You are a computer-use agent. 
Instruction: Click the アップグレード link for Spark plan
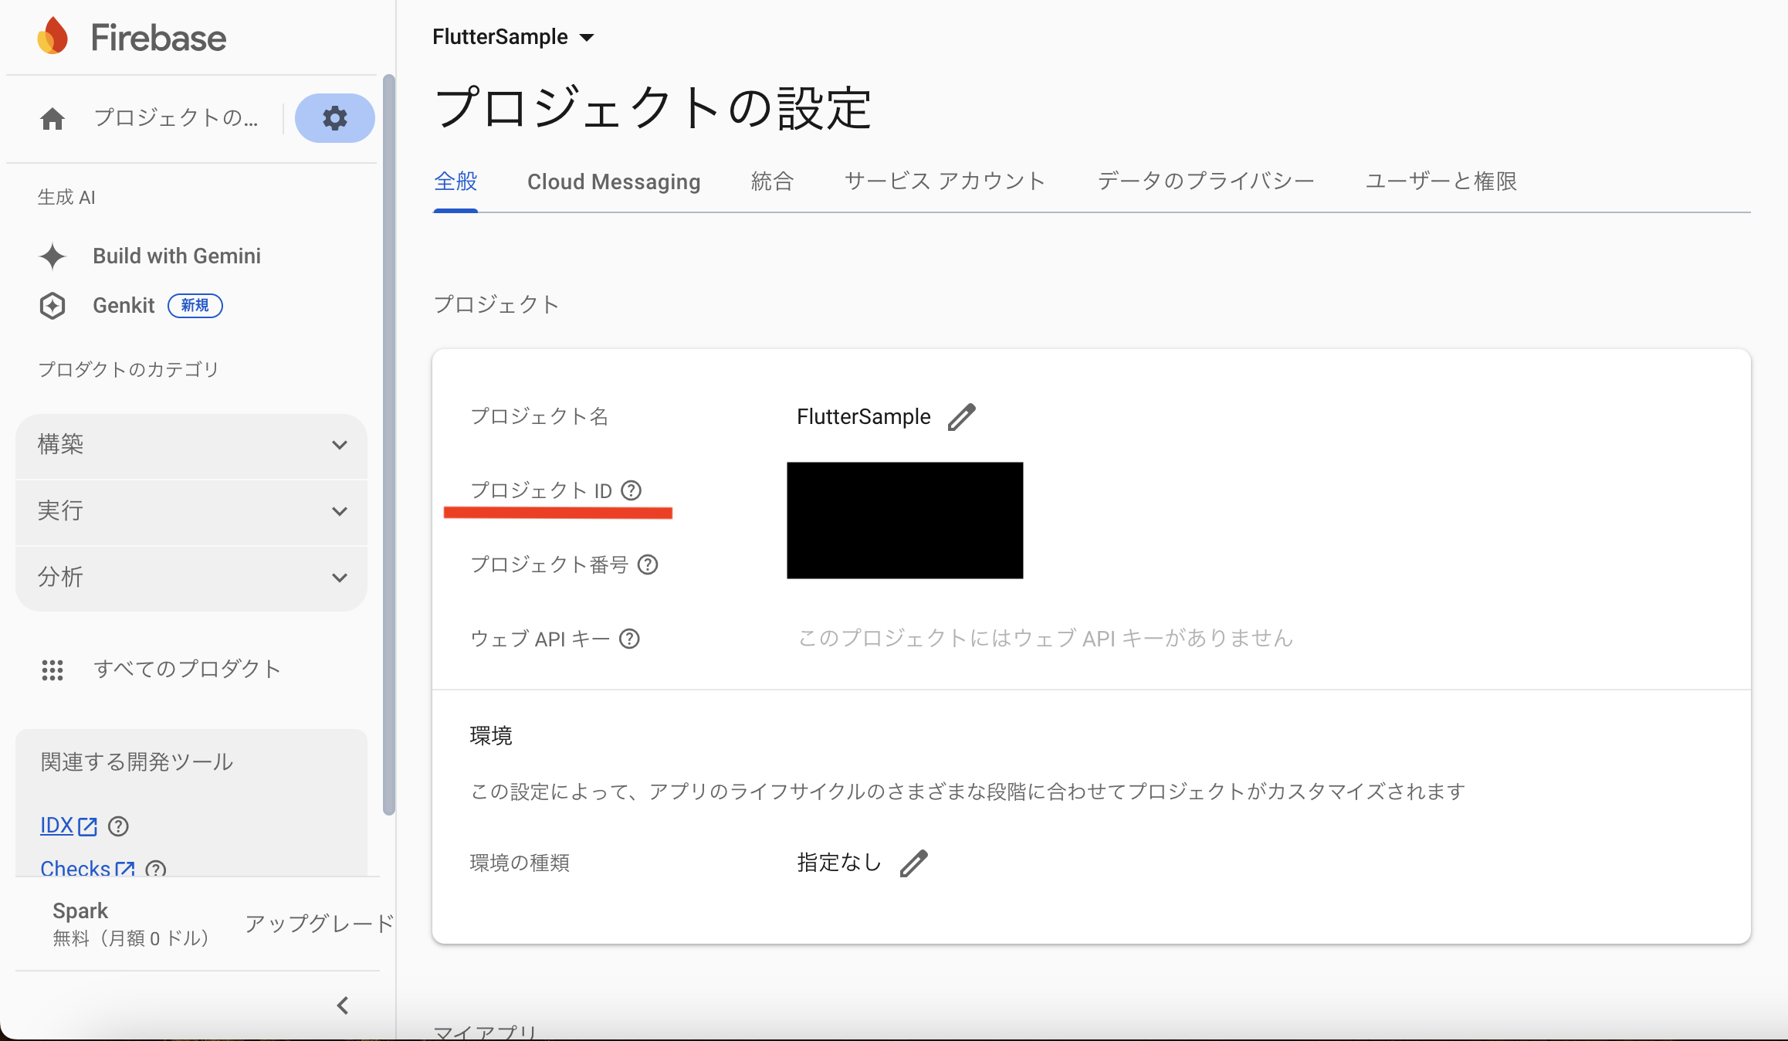pos(317,924)
